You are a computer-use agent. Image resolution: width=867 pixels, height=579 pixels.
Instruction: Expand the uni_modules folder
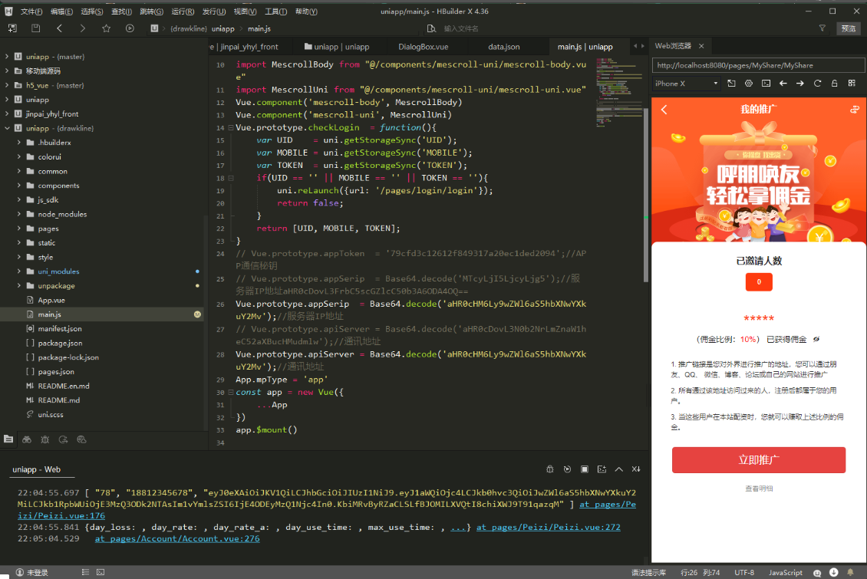click(19, 271)
